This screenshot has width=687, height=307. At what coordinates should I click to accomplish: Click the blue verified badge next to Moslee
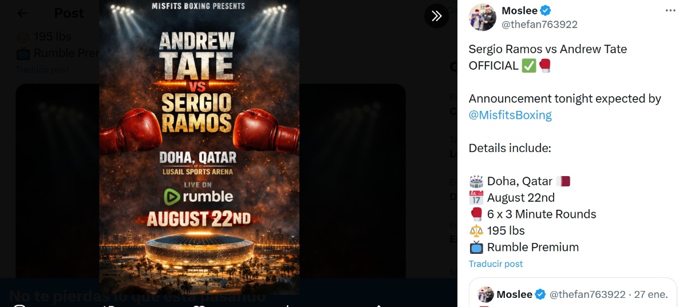tap(546, 10)
